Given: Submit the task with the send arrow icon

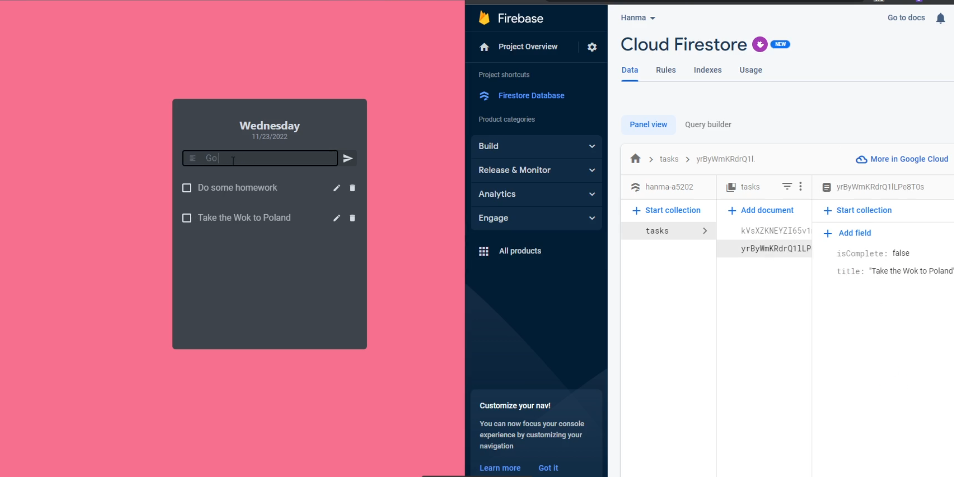Looking at the screenshot, I should click(x=348, y=159).
